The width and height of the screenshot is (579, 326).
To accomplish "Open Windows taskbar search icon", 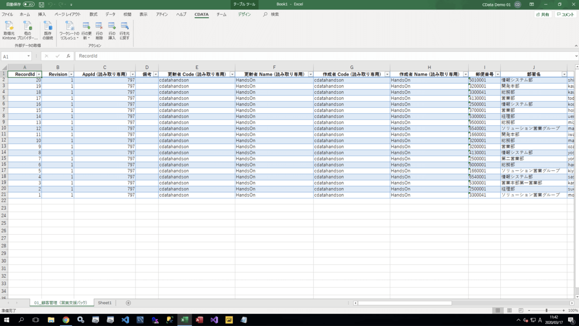I will tap(21, 320).
